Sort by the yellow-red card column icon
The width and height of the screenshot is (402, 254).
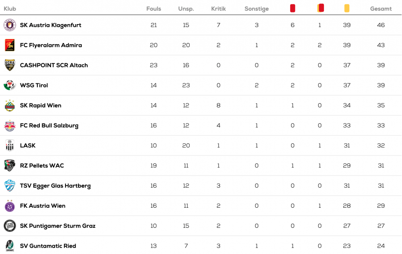[x=320, y=8]
